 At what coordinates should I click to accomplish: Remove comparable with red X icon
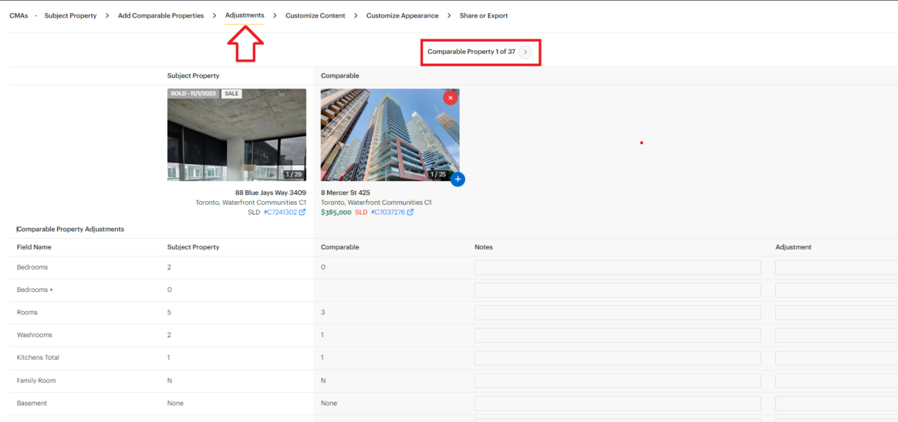click(x=451, y=98)
